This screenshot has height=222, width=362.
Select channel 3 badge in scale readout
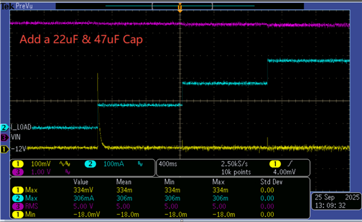pos(18,172)
